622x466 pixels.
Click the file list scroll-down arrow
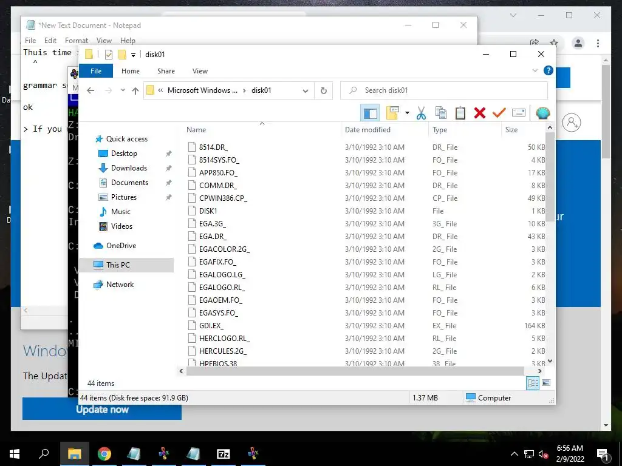(x=550, y=361)
